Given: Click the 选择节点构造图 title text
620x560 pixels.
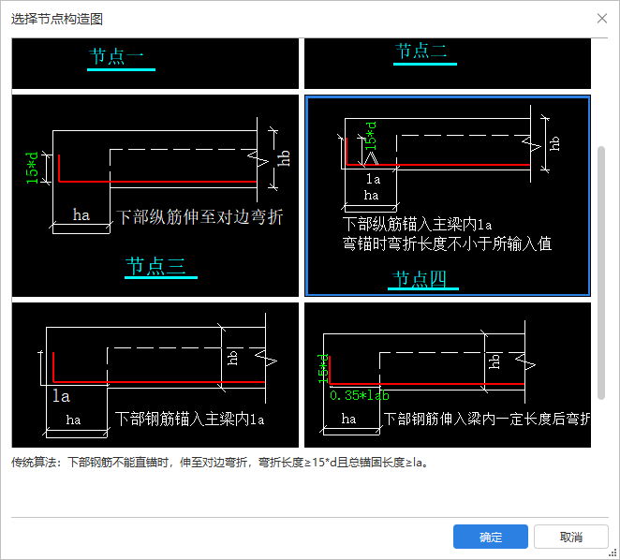Looking at the screenshot, I should click(x=57, y=19).
